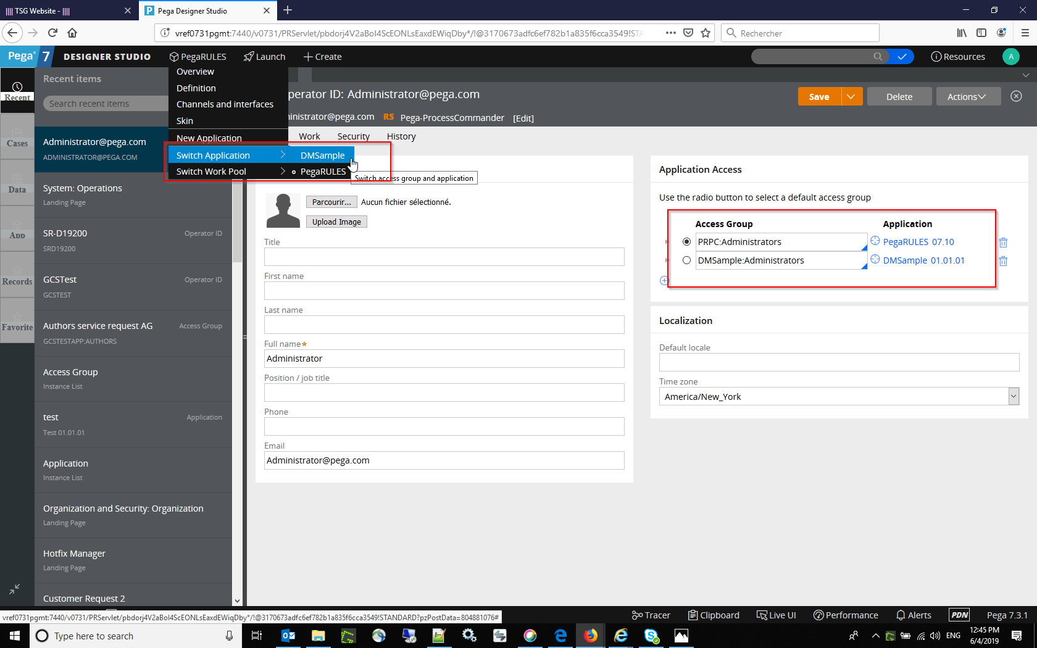Switch to the Security tab
Screen dimensions: 1037x648
353,136
